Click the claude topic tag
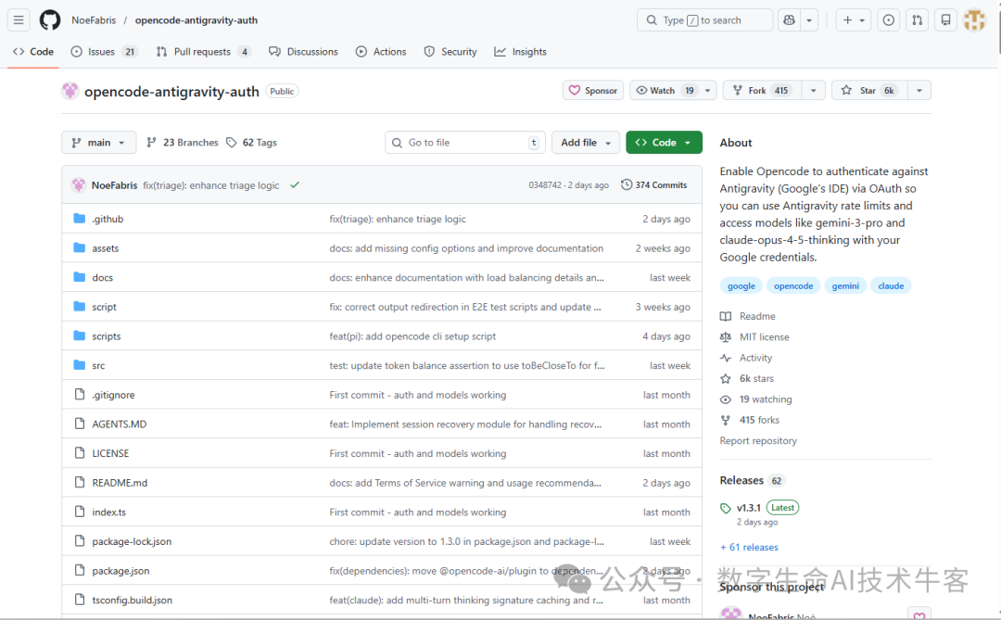1001x620 pixels. pyautogui.click(x=891, y=286)
